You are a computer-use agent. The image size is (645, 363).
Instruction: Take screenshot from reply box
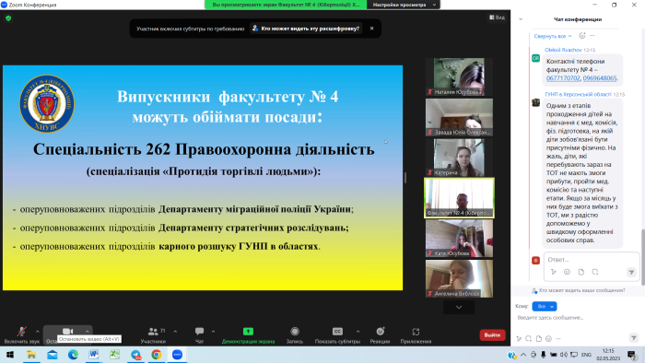(x=595, y=272)
